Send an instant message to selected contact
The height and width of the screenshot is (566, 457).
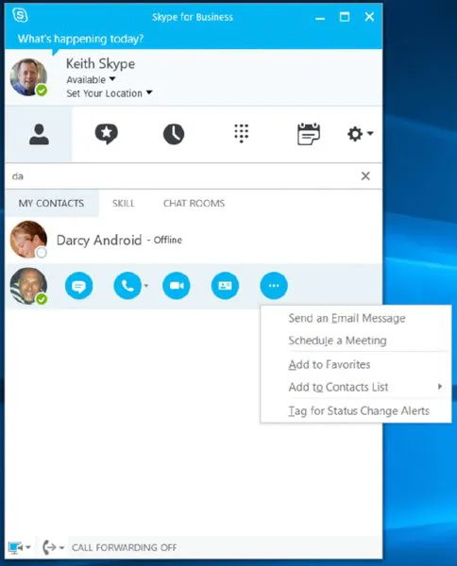point(78,286)
